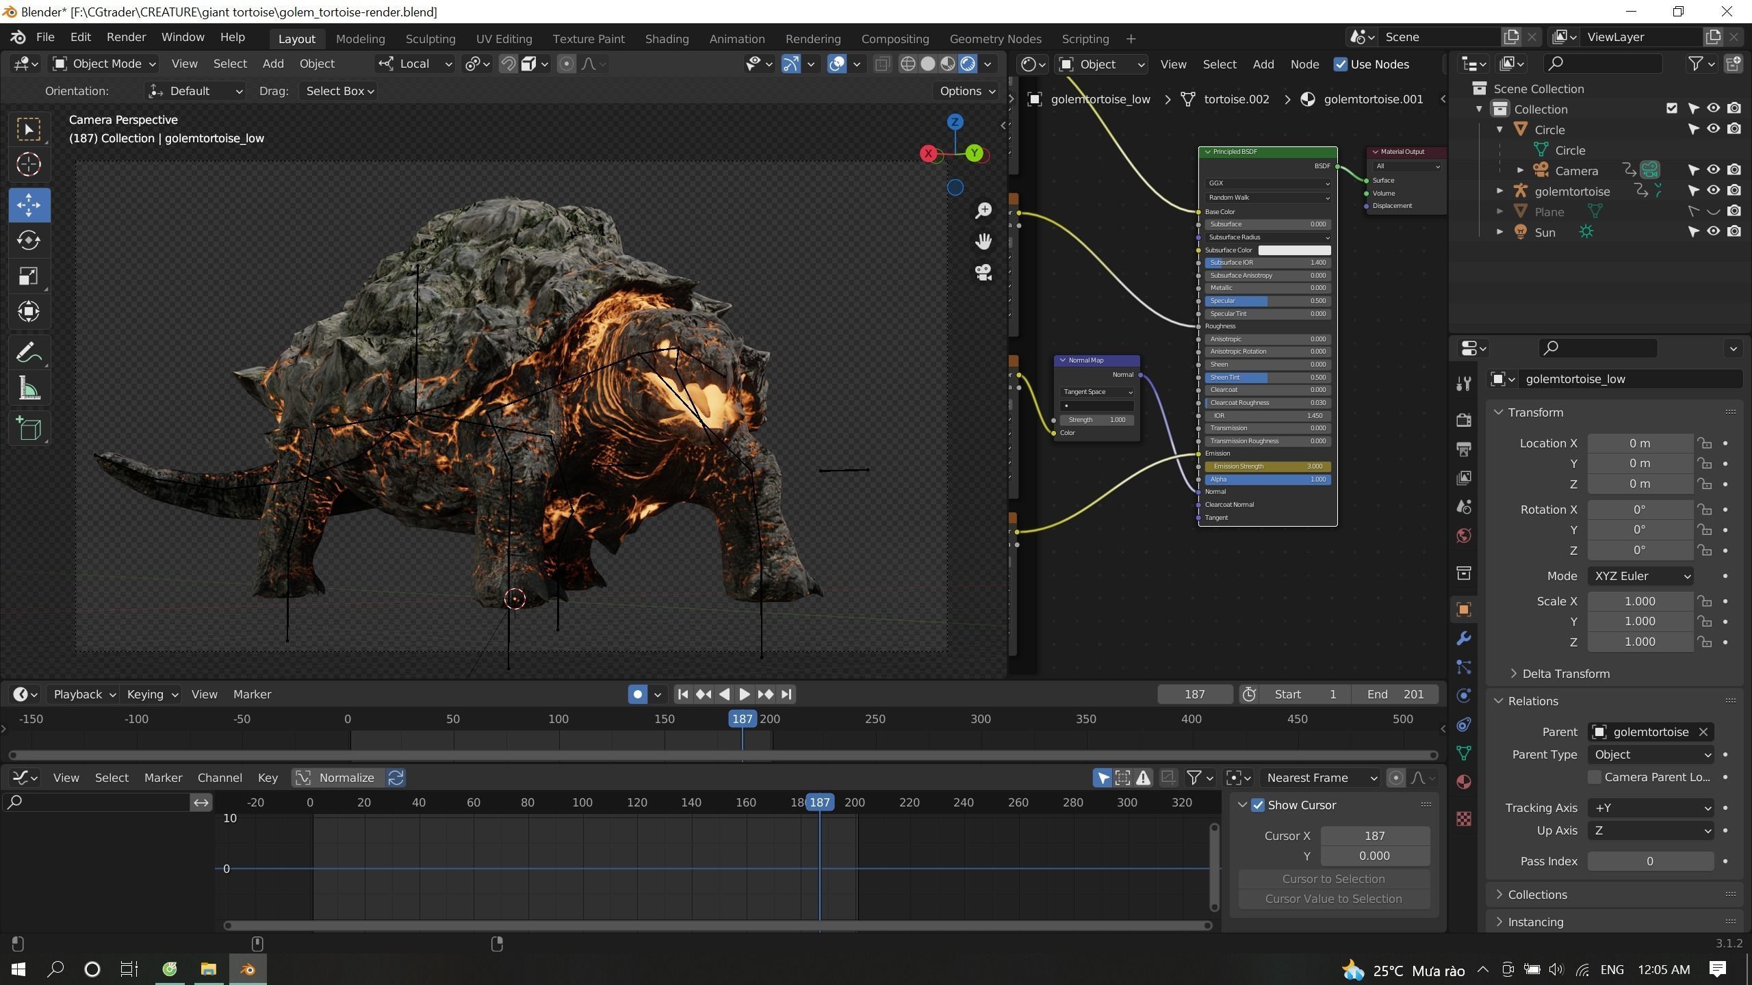Screen dimensions: 1752x985
Task: Toggle the Use Nodes checkbox
Action: (x=1341, y=64)
